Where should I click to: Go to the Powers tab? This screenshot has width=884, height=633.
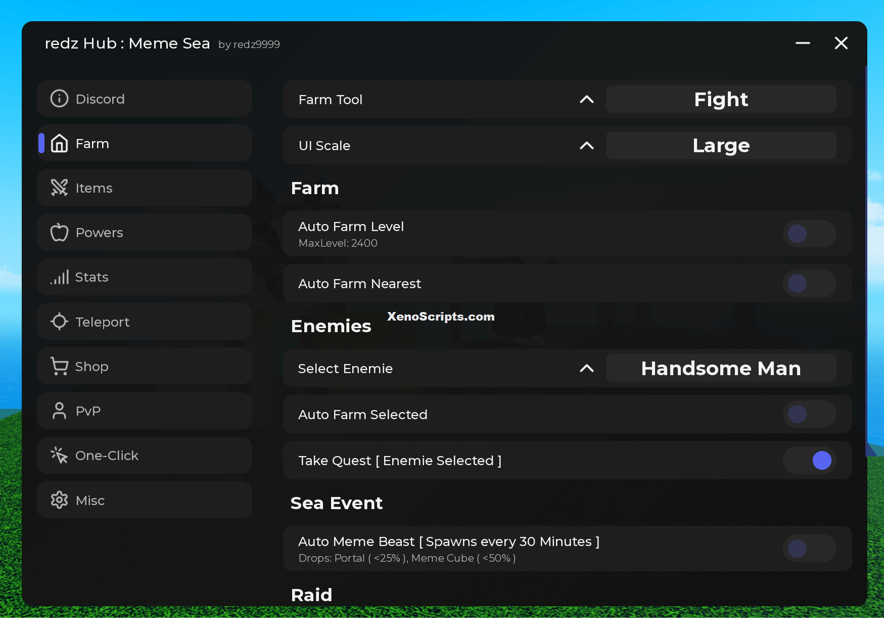tap(145, 233)
